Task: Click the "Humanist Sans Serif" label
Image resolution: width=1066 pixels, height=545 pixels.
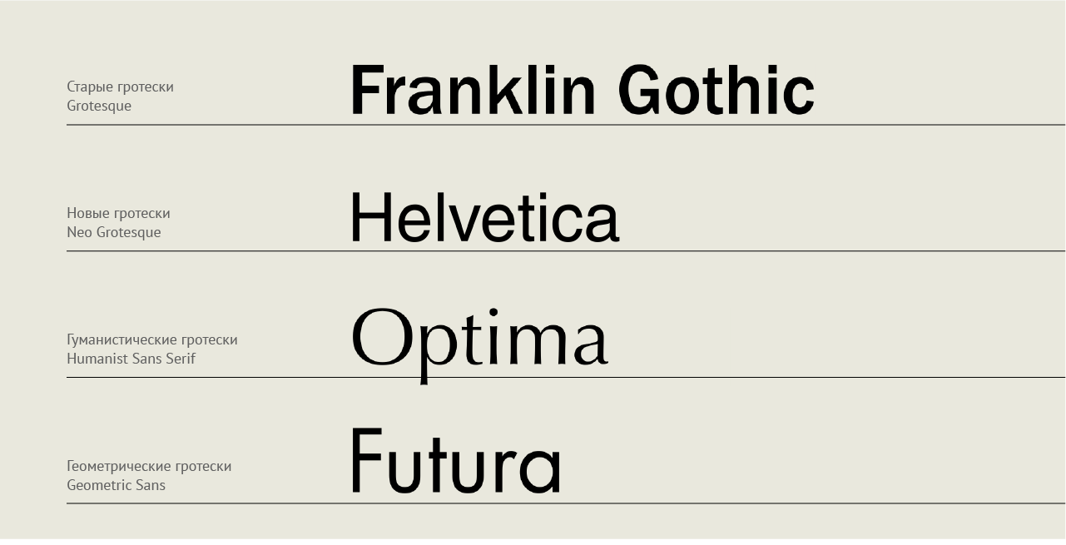Action: point(131,359)
